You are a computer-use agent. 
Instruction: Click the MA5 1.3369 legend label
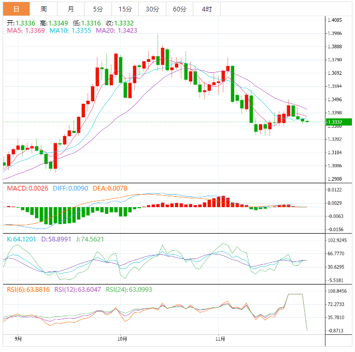pyautogui.click(x=26, y=31)
